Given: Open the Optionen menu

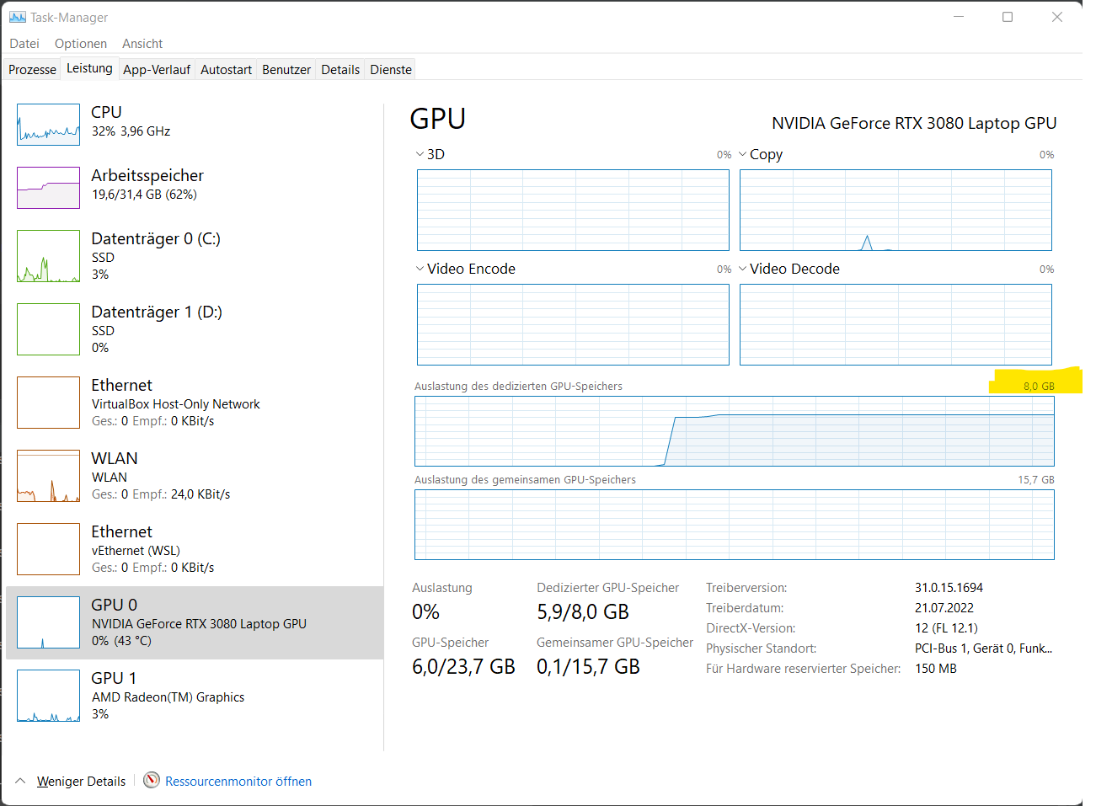Looking at the screenshot, I should 81,44.
